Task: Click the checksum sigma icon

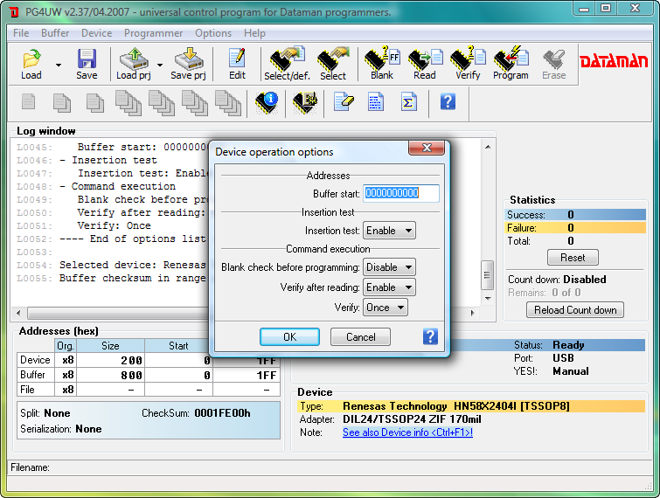Action: (407, 101)
